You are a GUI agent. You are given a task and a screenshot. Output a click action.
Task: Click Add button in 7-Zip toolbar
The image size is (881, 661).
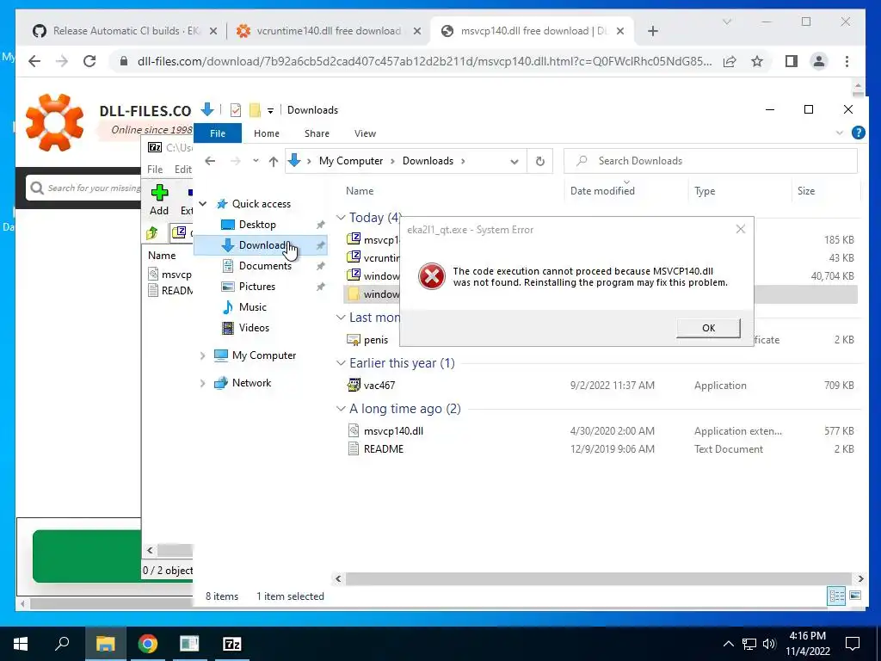pos(159,200)
